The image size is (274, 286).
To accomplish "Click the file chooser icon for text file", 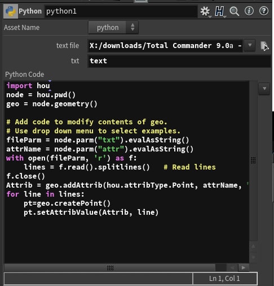I will [264, 46].
